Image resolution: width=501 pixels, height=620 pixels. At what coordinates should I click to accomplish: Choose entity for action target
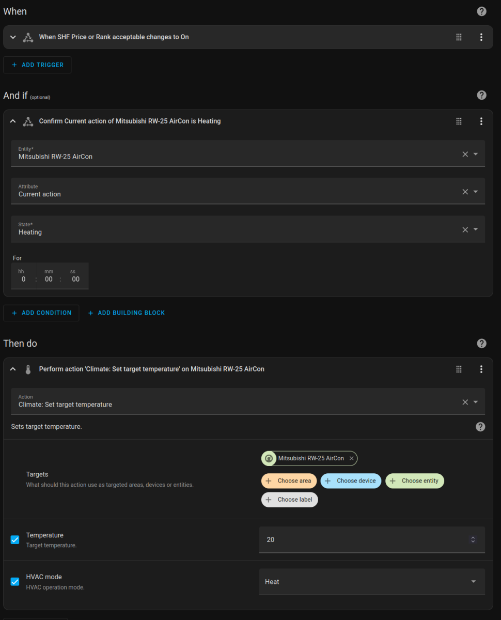pos(415,481)
